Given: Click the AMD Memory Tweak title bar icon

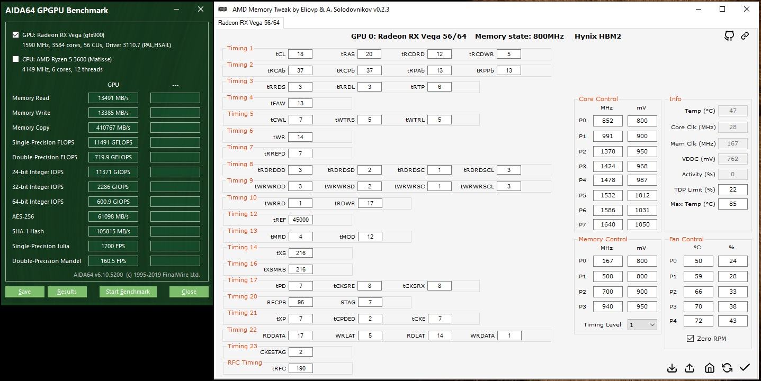Looking at the screenshot, I should coord(223,9).
